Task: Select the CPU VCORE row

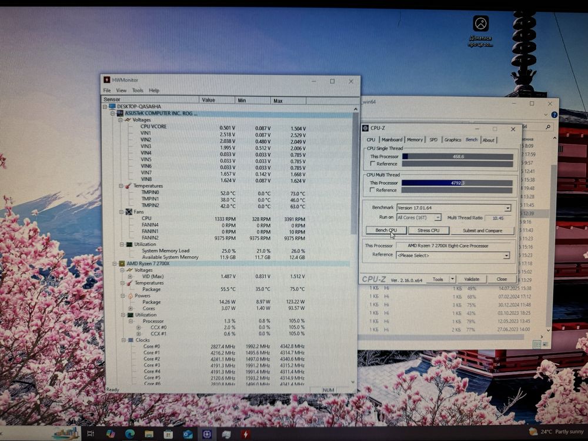Action: coord(223,127)
